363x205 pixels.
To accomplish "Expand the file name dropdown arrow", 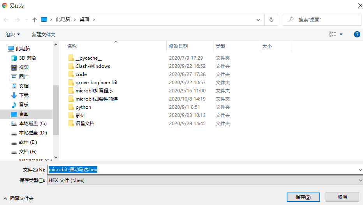I will (360, 170).
